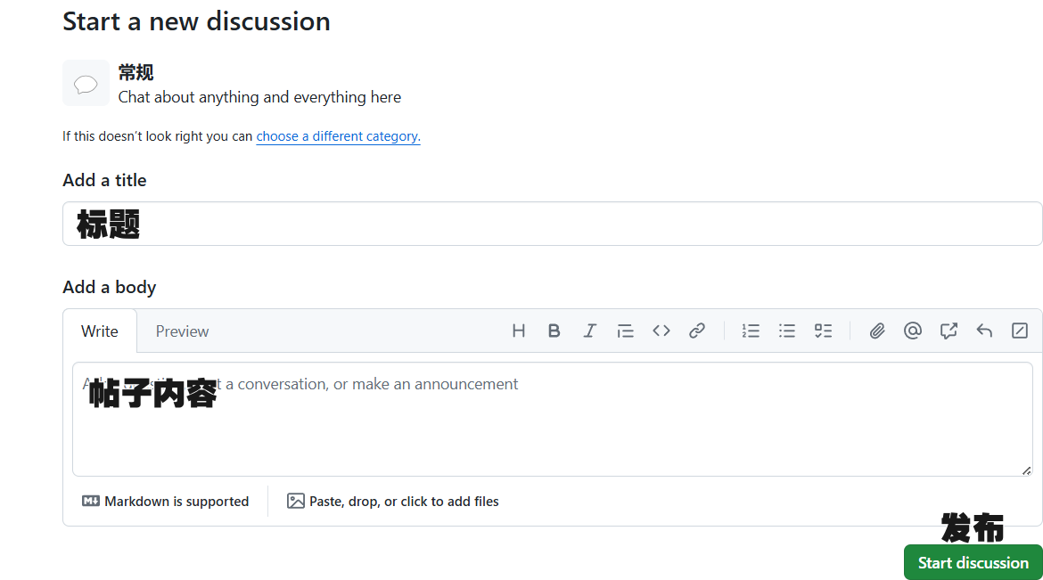
Task: Insert a quote block
Action: [625, 331]
